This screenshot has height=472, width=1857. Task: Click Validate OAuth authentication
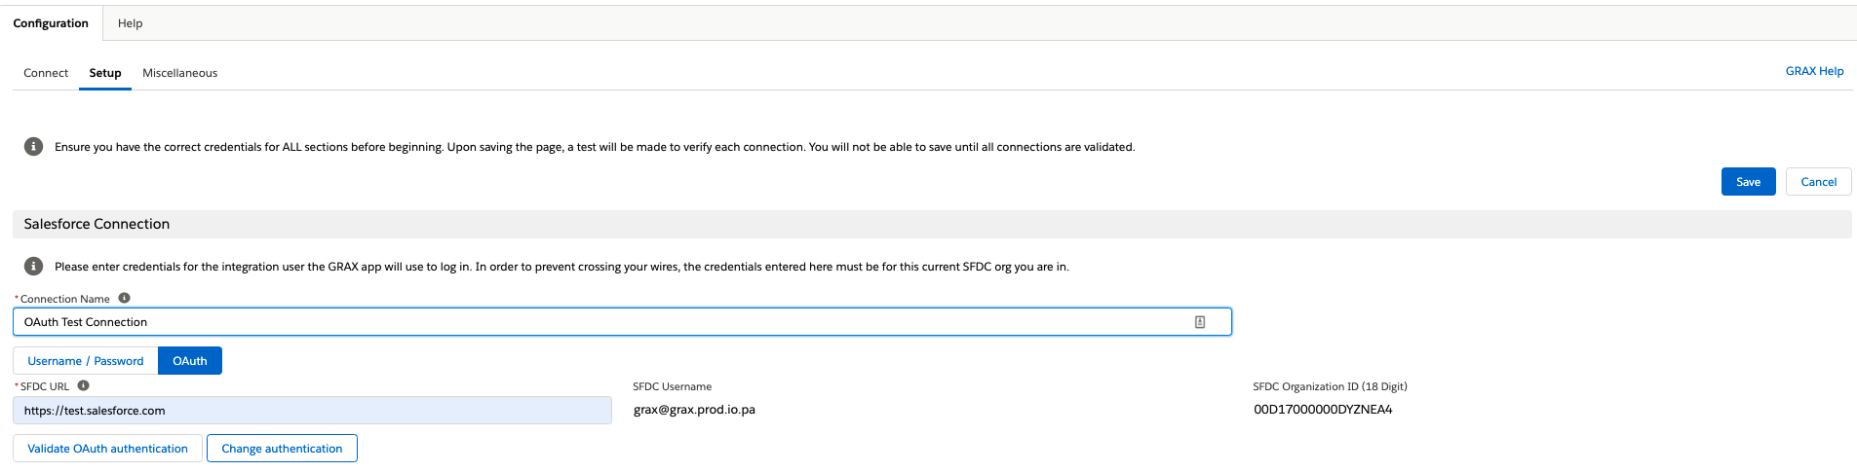pos(107,449)
